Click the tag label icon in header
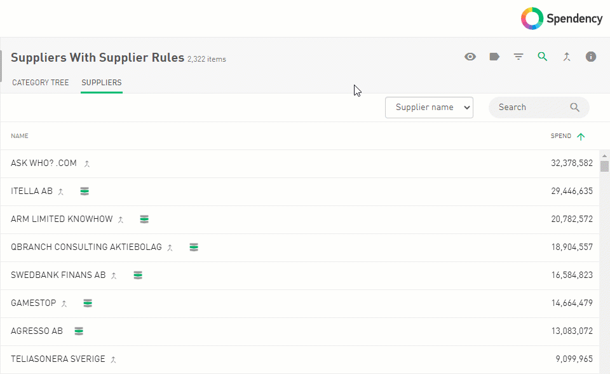The height and width of the screenshot is (374, 610). [494, 57]
